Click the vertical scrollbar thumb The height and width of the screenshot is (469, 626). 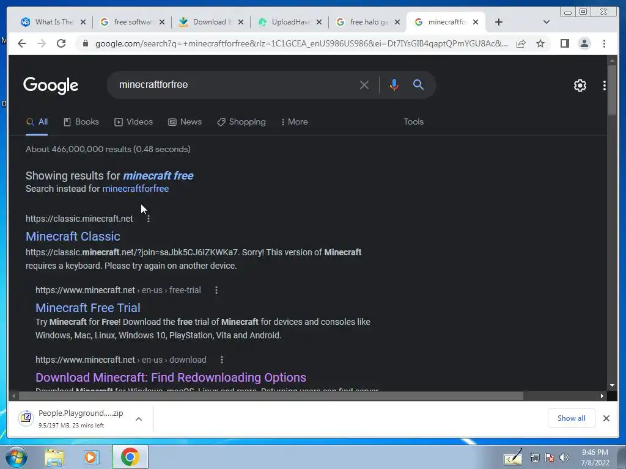(x=612, y=90)
